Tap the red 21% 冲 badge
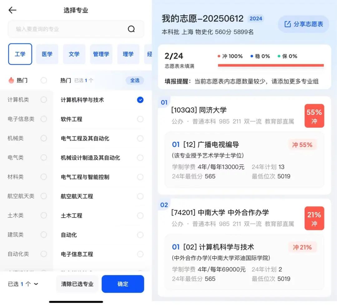Image resolution: width=337 pixels, height=306 pixels. point(314,218)
